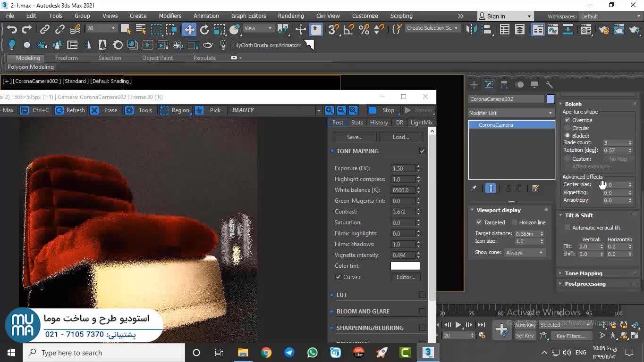
Task: Select the Circular aperture shape option
Action: tap(568, 128)
